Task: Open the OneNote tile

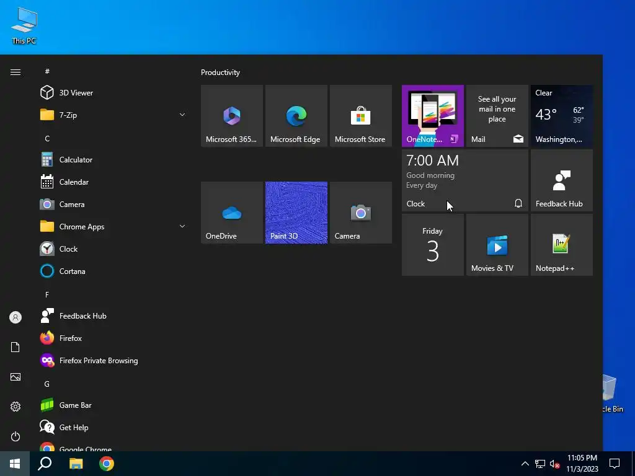Action: click(432, 116)
